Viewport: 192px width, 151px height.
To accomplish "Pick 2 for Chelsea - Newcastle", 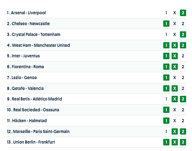I will click(x=183, y=24).
